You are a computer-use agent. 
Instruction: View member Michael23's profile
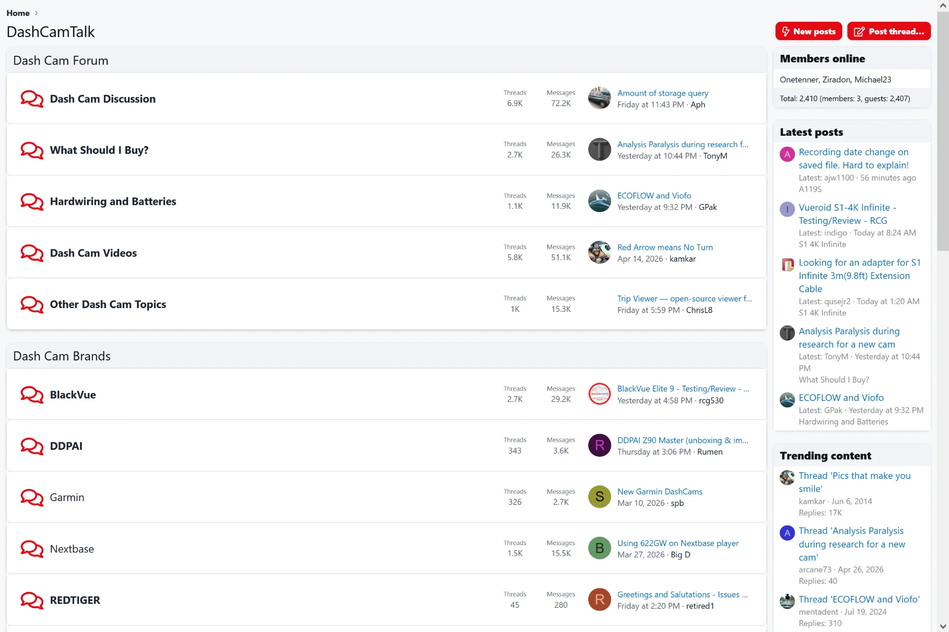[x=873, y=79]
